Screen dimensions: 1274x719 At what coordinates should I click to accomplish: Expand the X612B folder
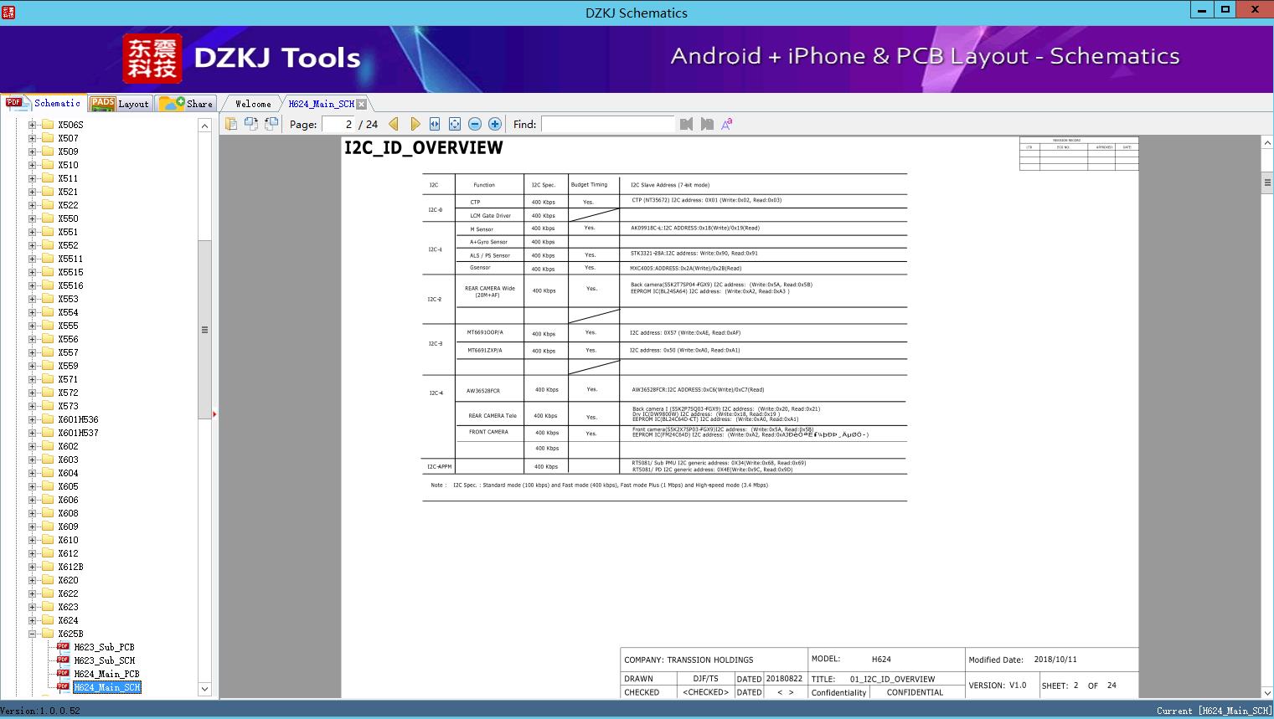coord(32,567)
